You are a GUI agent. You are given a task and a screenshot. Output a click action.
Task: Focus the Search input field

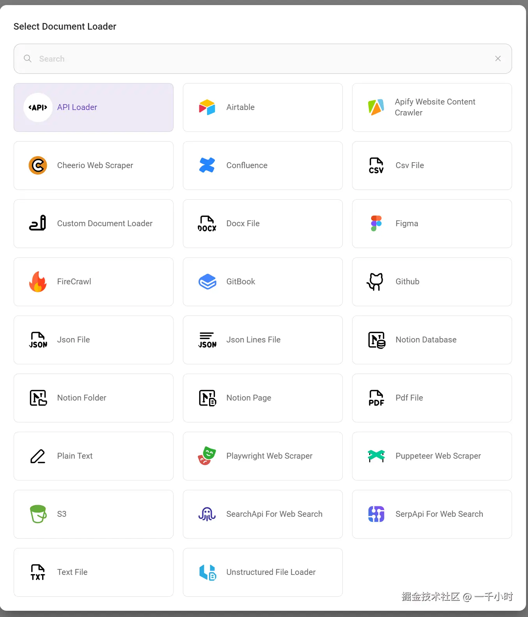(x=263, y=59)
